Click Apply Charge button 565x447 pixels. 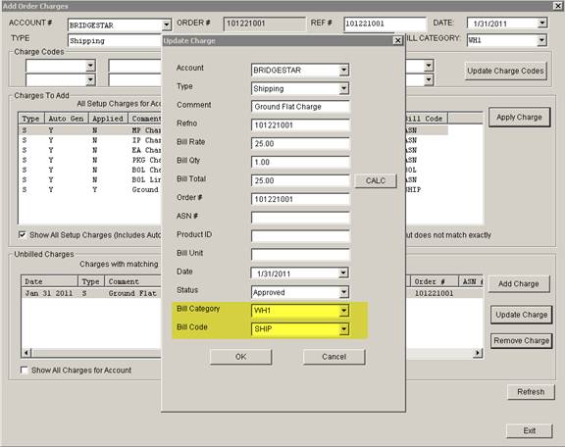[519, 117]
